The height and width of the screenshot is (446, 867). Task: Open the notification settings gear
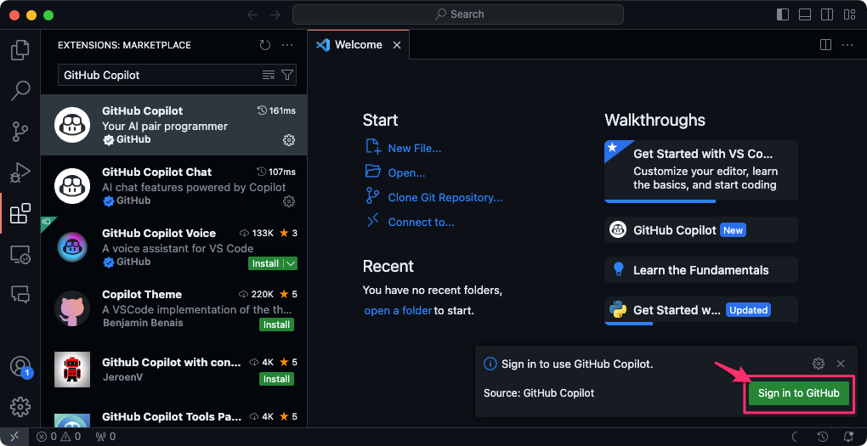[819, 364]
